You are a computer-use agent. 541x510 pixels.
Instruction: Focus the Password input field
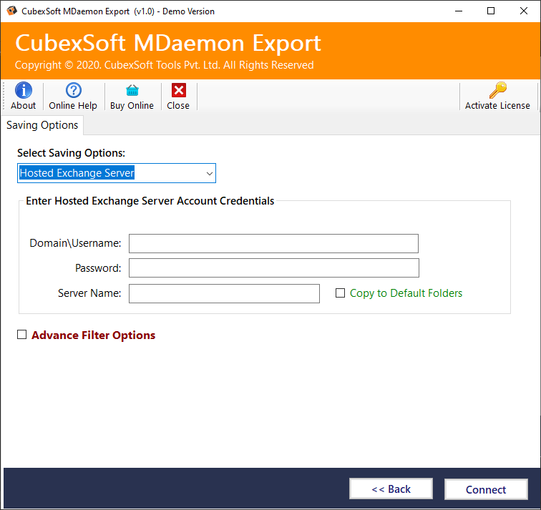point(273,268)
